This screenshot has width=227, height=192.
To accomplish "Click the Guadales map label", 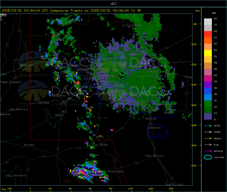I will [135, 54].
